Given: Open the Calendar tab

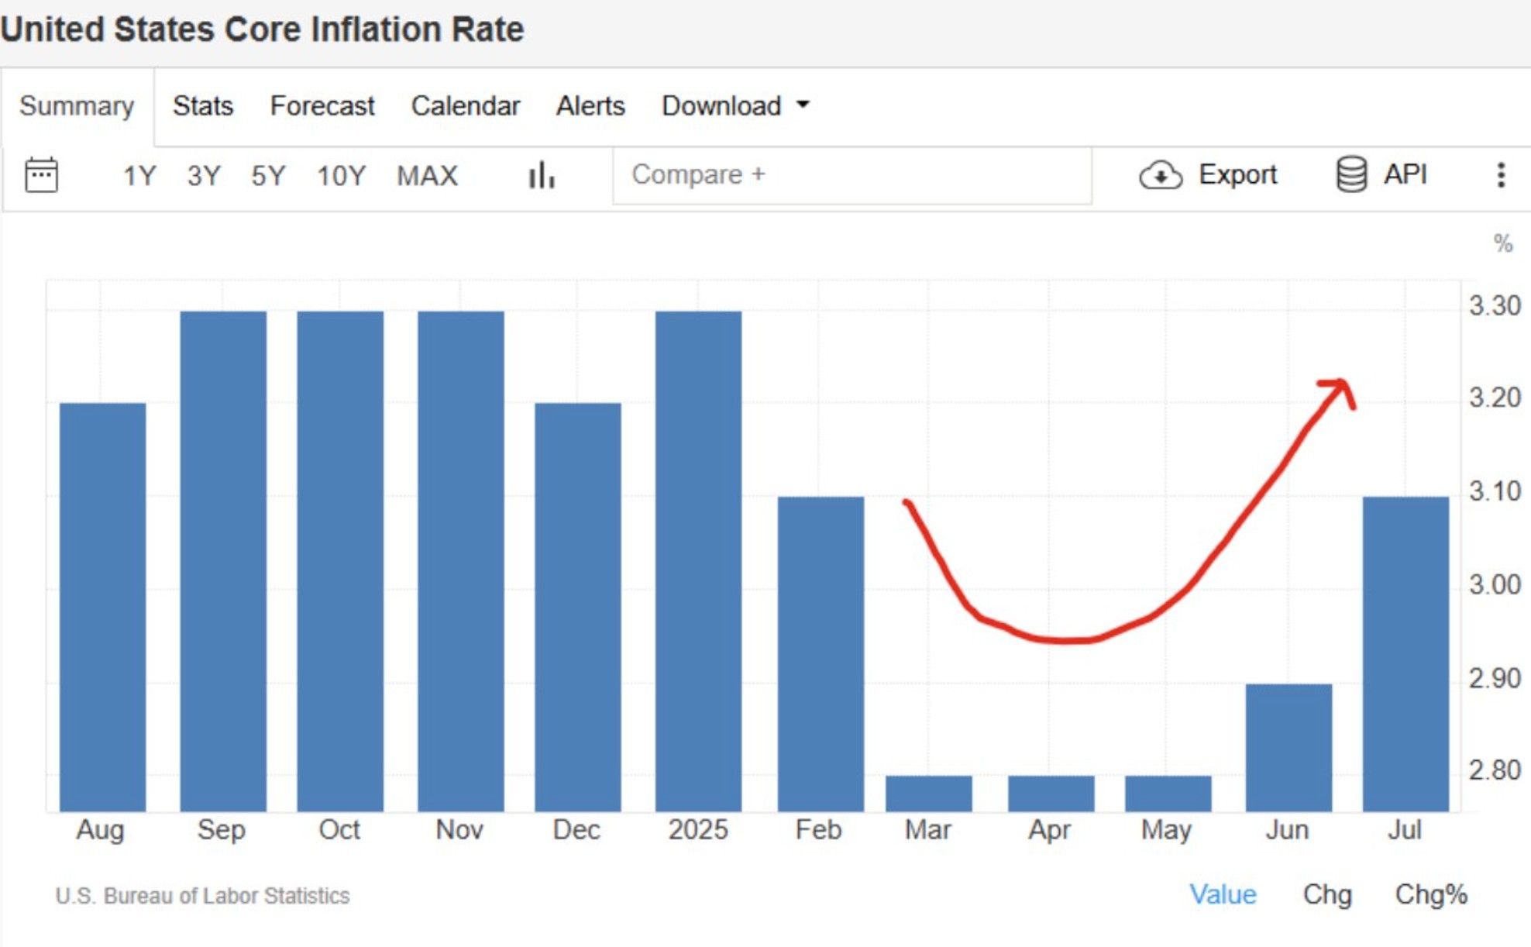Looking at the screenshot, I should (x=466, y=105).
